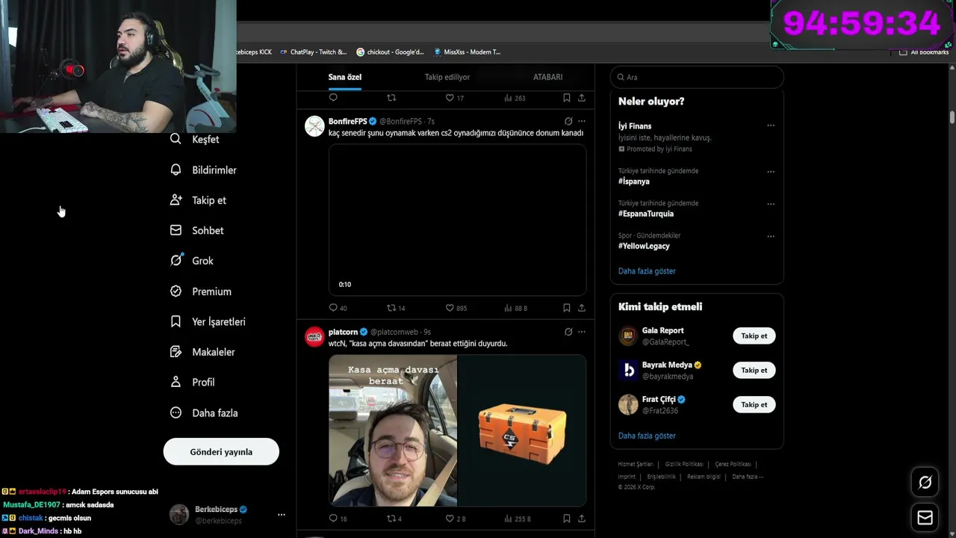The width and height of the screenshot is (956, 538).
Task: Share the BonfireFPS post
Action: [582, 308]
